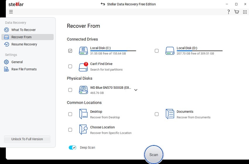249x164 pixels.
Task: Select Recover From in the sidebar
Action: 28,37
